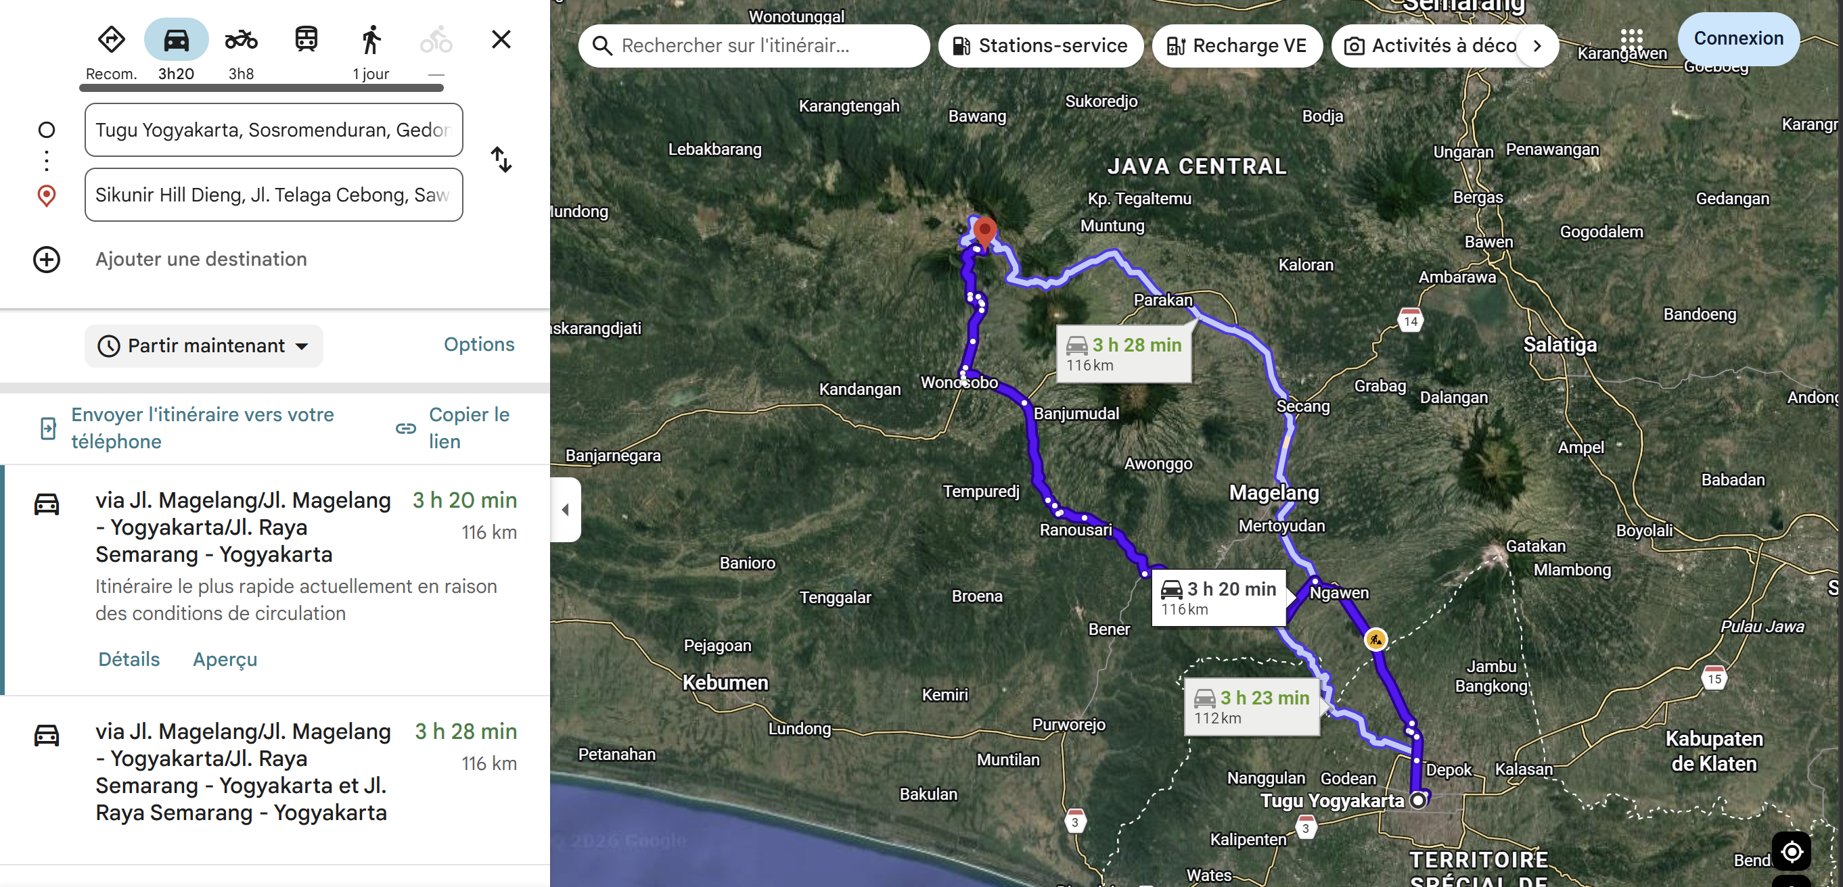This screenshot has width=1843, height=887.
Task: Click the 3 h 20 min map route label
Action: 1218,598
